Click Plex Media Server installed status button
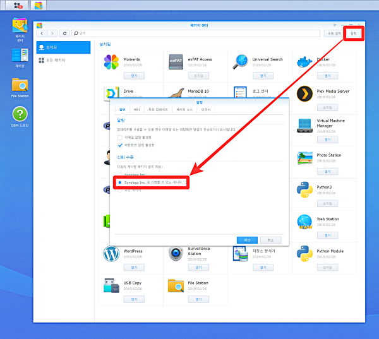Screen dimensions: 379x339 (x=327, y=107)
